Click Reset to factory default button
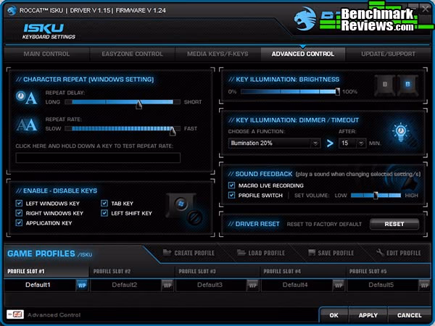This screenshot has width=435, height=326. tap(394, 224)
